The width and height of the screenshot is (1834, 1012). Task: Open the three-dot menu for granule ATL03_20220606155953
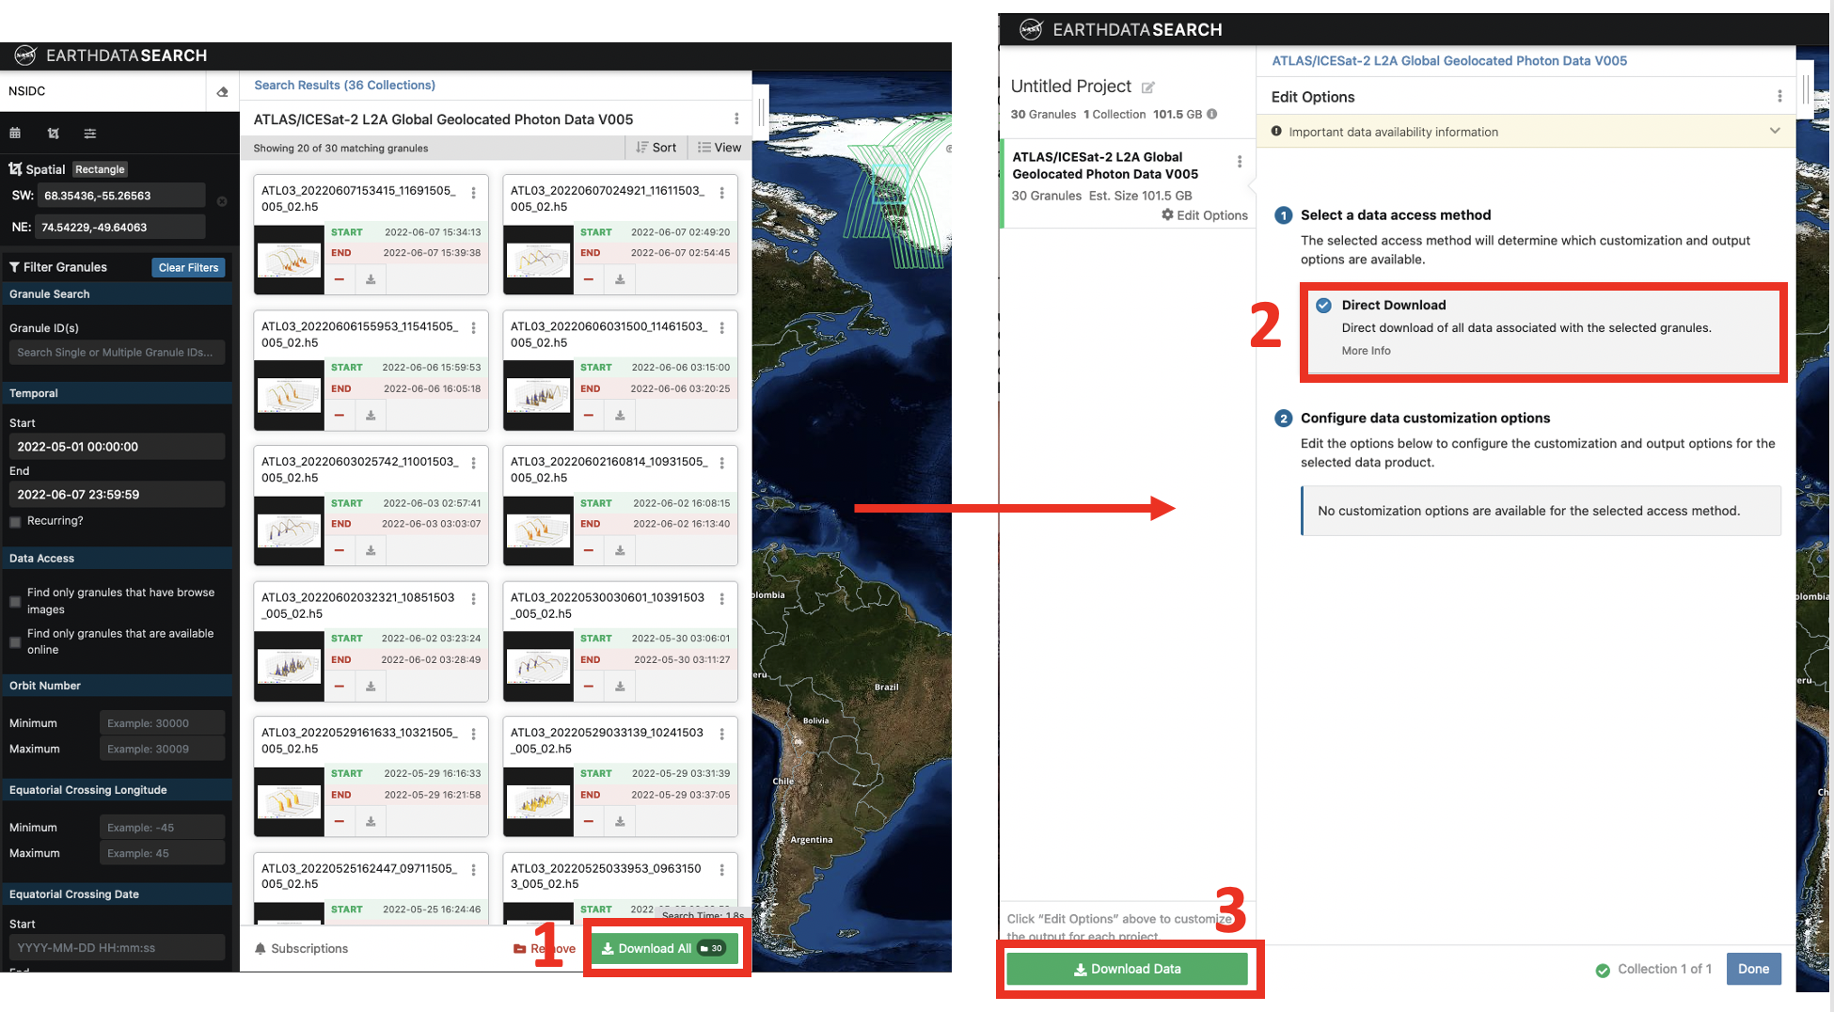click(x=473, y=328)
